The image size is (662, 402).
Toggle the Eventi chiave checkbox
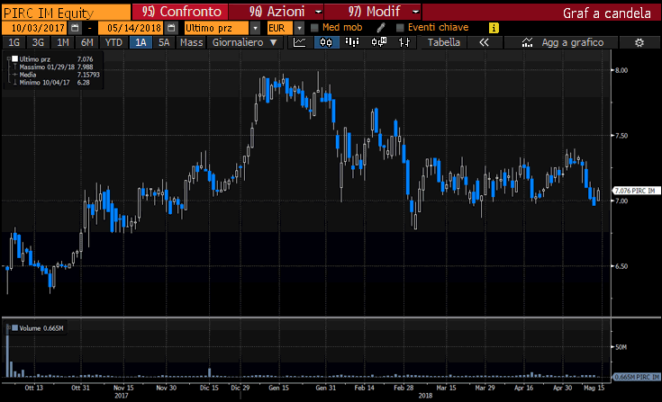400,28
